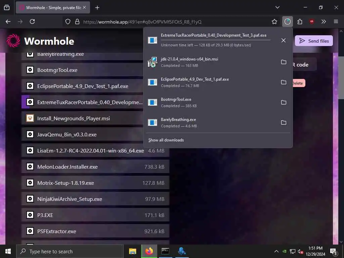Open File Explorer from the taskbar

tap(132, 251)
